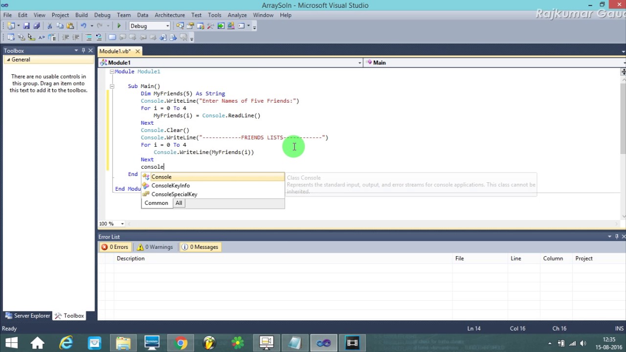Image resolution: width=626 pixels, height=352 pixels.
Task: Open the Undo history dropdown arrow
Action: 92,26
